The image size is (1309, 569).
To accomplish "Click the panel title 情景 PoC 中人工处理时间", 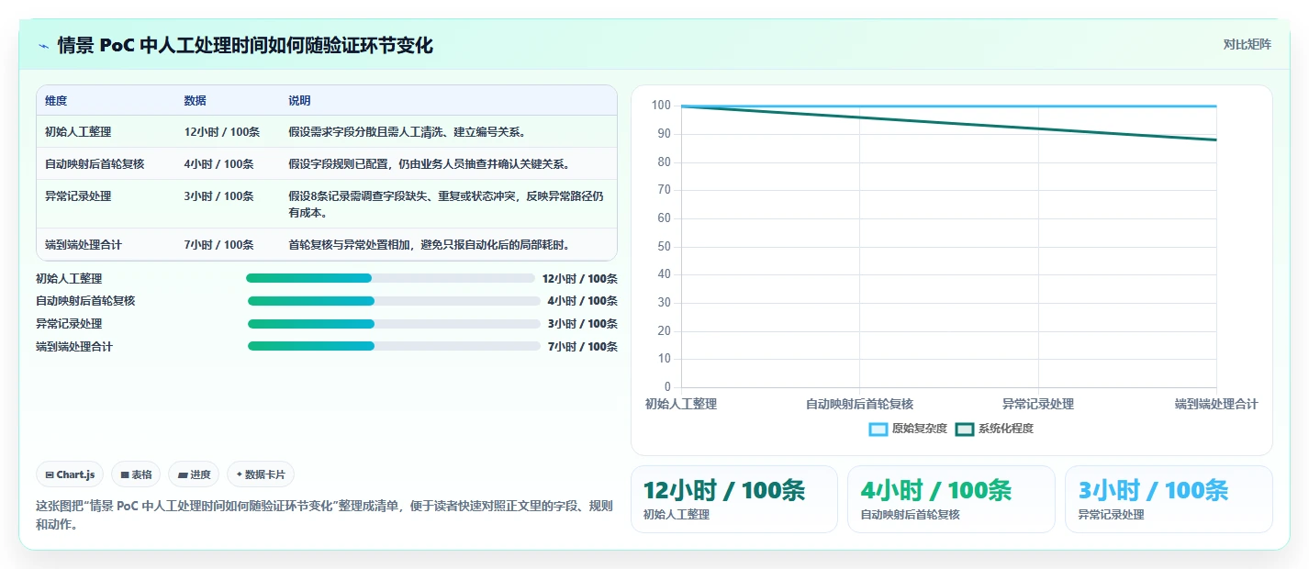I will [x=245, y=45].
